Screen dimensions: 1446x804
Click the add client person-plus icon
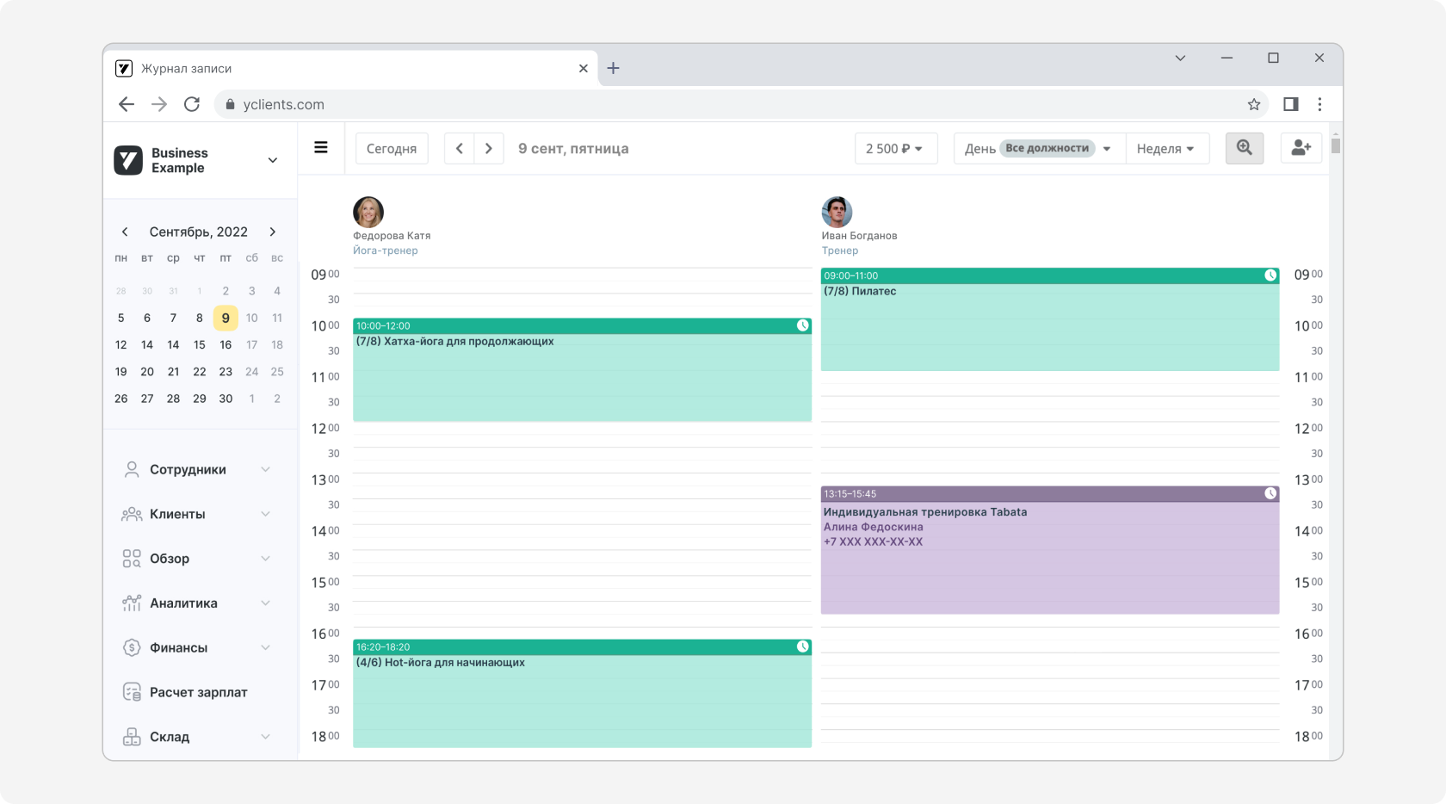coord(1301,148)
